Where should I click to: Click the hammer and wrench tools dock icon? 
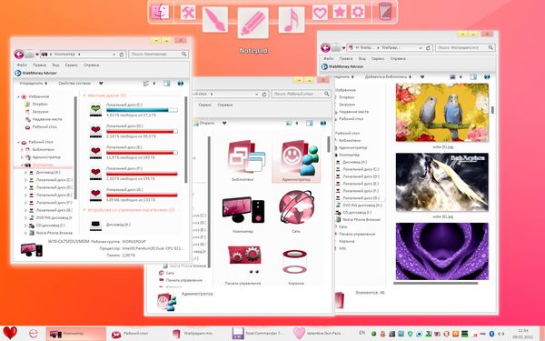[x=188, y=13]
